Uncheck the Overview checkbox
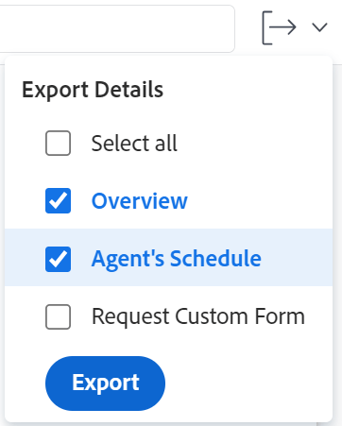 [58, 200]
